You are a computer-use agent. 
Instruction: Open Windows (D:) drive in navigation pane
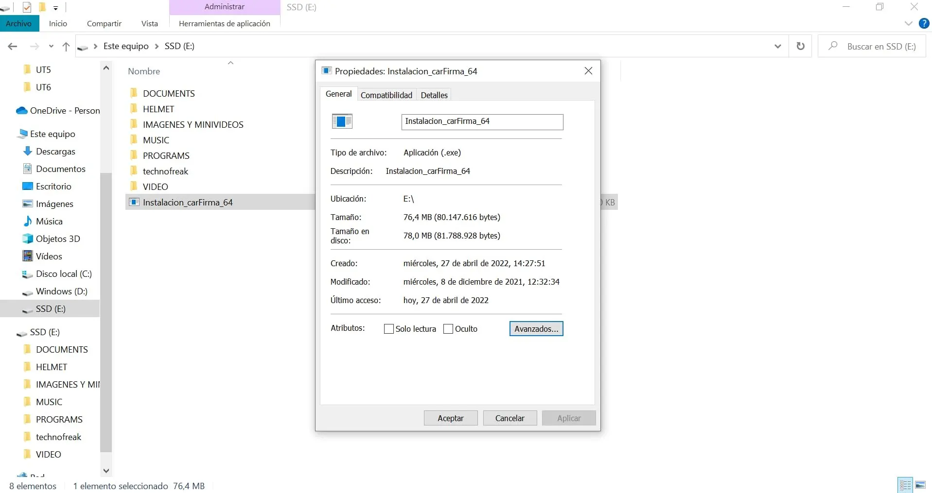click(x=55, y=291)
